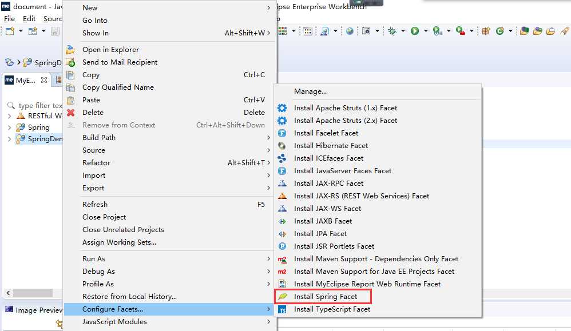Click the type filter text field

click(40, 106)
